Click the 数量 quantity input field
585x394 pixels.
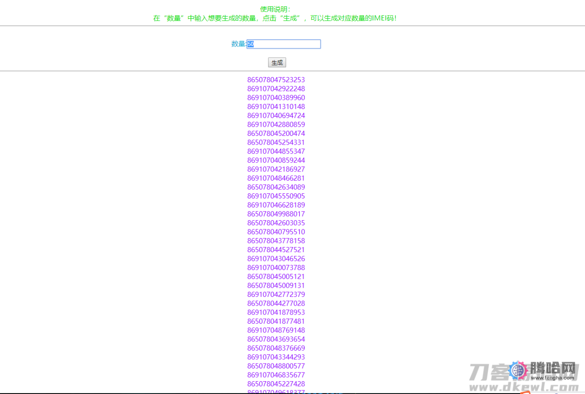(284, 44)
